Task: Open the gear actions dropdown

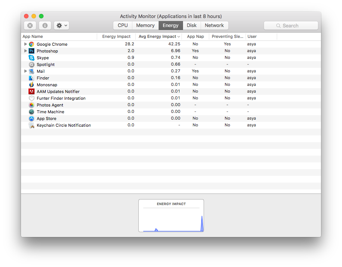Action: 61,25
